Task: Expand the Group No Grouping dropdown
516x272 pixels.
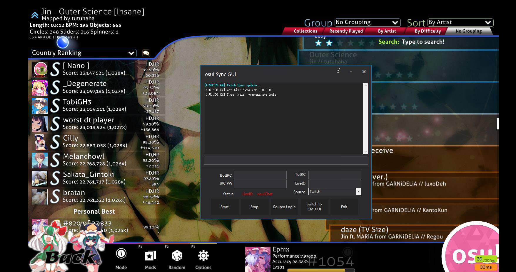Action: pos(368,23)
